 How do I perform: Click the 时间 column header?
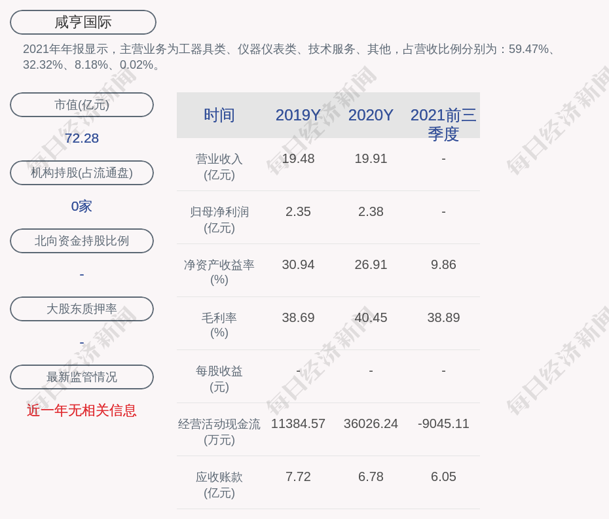pyautogui.click(x=219, y=115)
